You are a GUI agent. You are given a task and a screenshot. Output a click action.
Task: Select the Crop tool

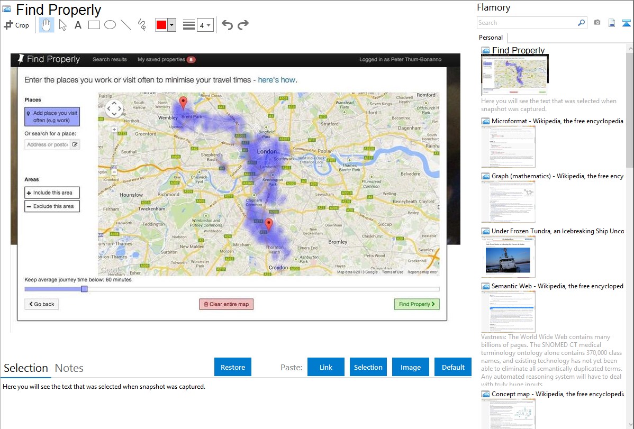(x=16, y=25)
